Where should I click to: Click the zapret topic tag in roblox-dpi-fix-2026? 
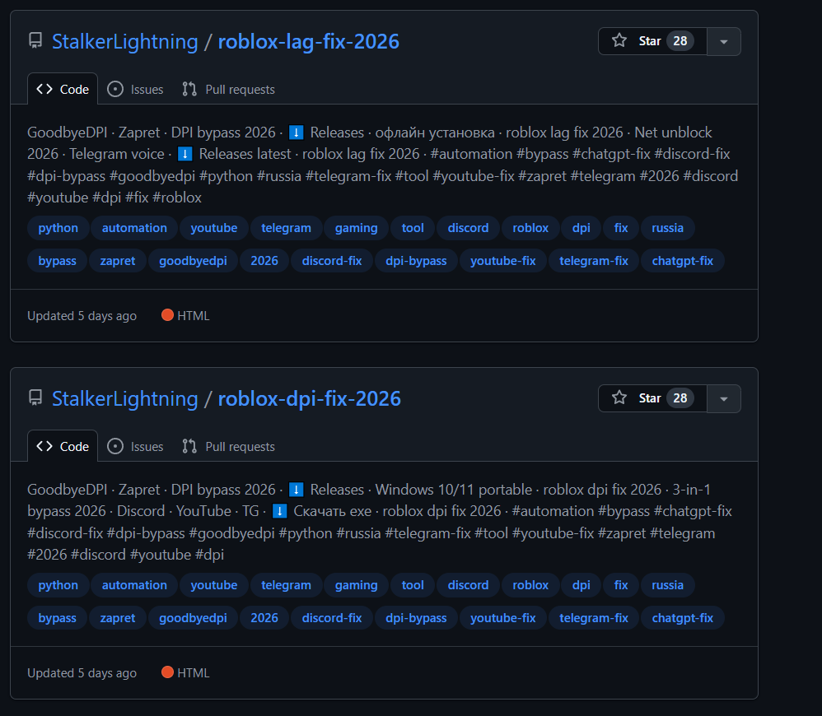pos(118,617)
